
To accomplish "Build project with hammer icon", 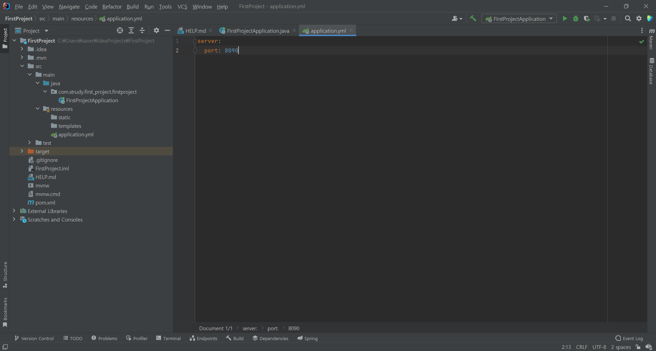I will click(x=473, y=18).
